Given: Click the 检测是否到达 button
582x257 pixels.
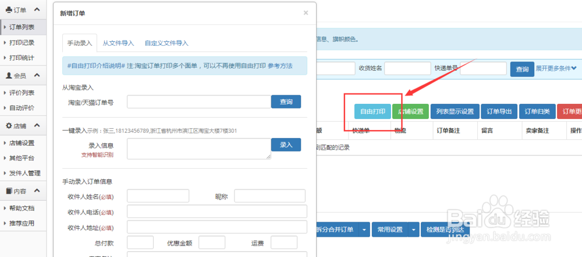Looking at the screenshot, I should (445, 230).
